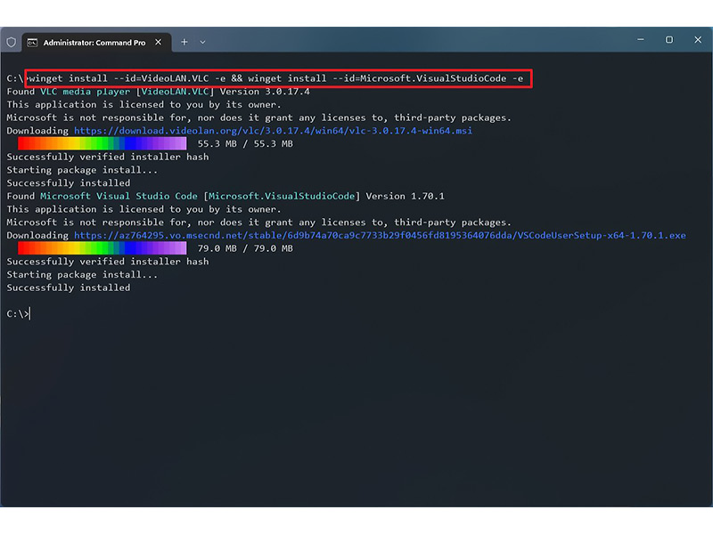Close the Administrator: Command Prompt tab
Image resolution: width=713 pixels, height=534 pixels.
tap(159, 42)
